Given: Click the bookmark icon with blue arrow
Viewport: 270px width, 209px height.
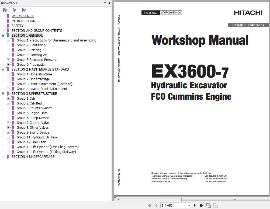Looking at the screenshot, I should (x=24, y=10).
